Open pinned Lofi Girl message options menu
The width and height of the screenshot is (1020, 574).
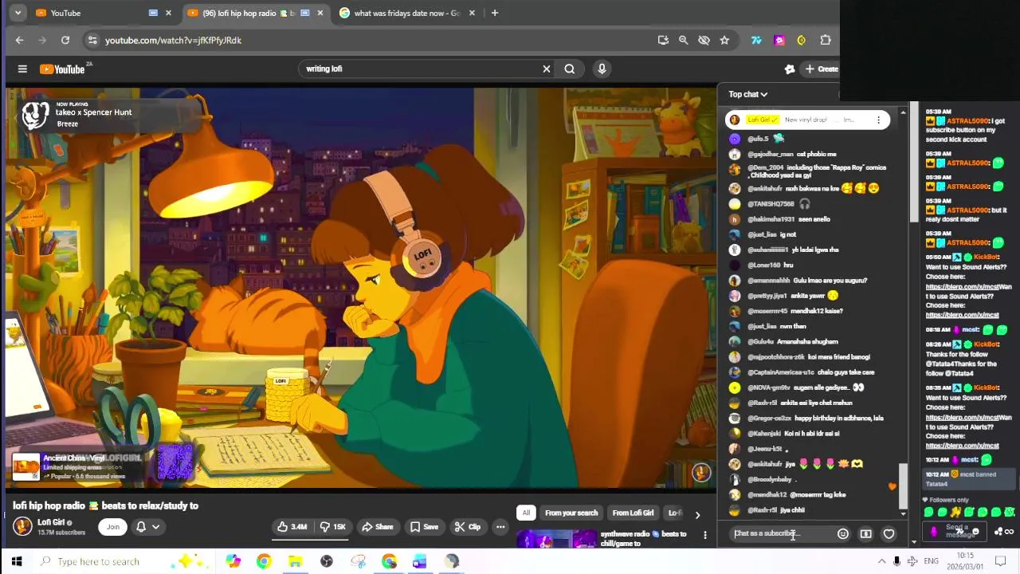(878, 120)
